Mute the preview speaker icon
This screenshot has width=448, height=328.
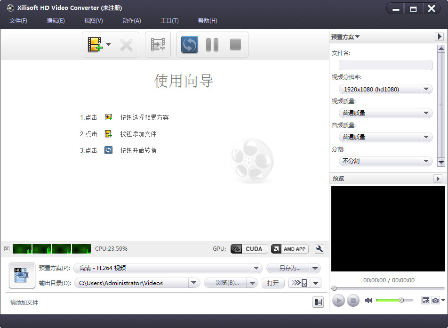tap(368, 300)
